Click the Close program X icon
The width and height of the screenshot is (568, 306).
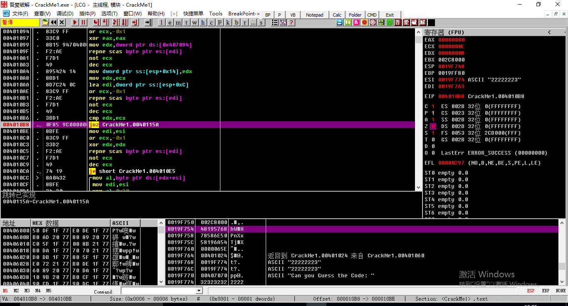click(62, 22)
